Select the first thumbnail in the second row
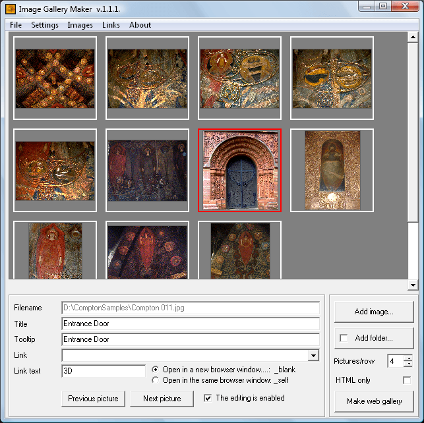 [x=55, y=170]
